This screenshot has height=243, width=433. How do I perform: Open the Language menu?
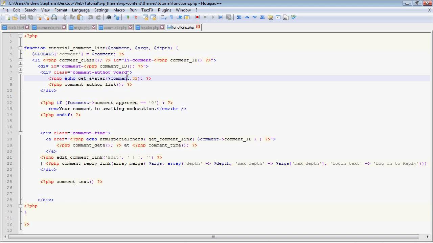click(81, 10)
